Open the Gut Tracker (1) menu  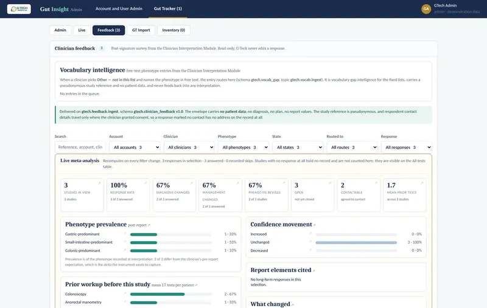click(168, 9)
